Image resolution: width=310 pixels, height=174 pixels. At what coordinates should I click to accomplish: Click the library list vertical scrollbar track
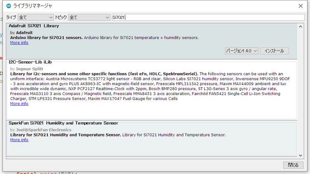[300, 91]
